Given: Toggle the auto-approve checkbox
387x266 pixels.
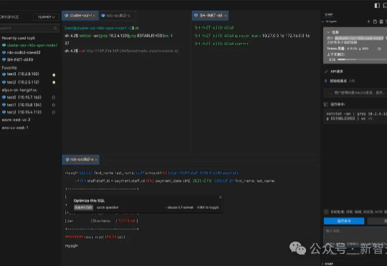Looking at the screenshot, I should (326, 212).
